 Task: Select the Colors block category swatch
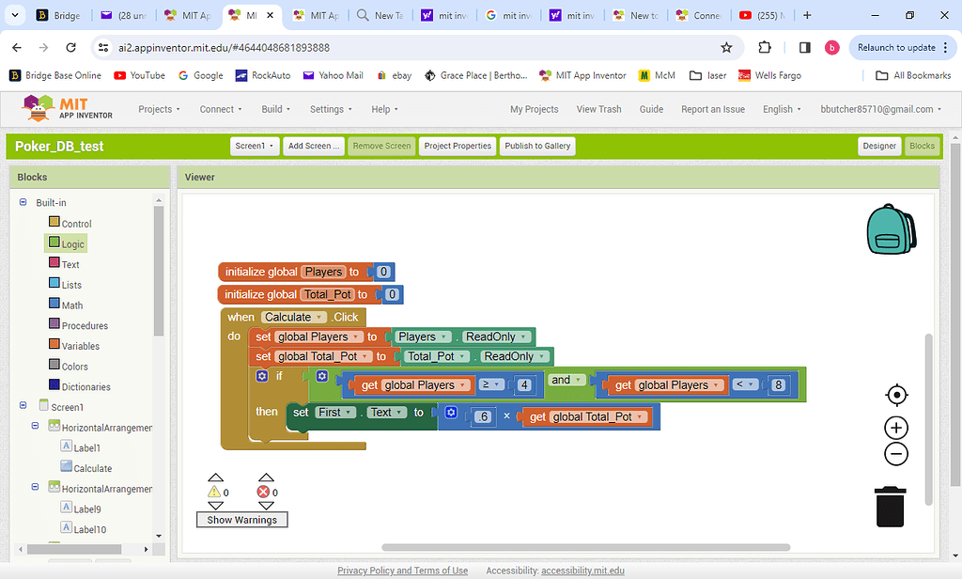[x=54, y=366]
